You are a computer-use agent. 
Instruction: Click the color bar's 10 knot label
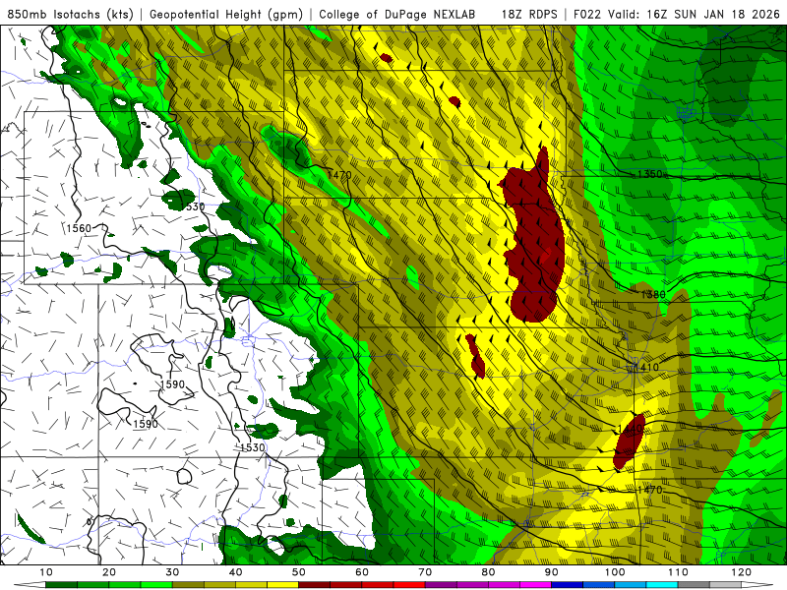[45, 572]
